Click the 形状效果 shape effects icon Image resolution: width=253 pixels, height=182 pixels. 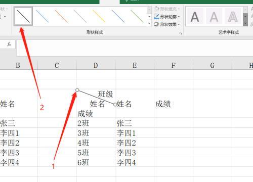(156, 24)
